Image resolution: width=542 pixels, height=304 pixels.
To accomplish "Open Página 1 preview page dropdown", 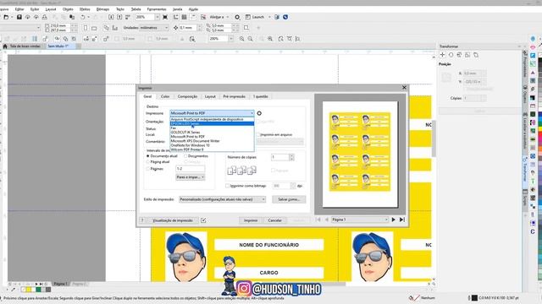I will coord(359,220).
